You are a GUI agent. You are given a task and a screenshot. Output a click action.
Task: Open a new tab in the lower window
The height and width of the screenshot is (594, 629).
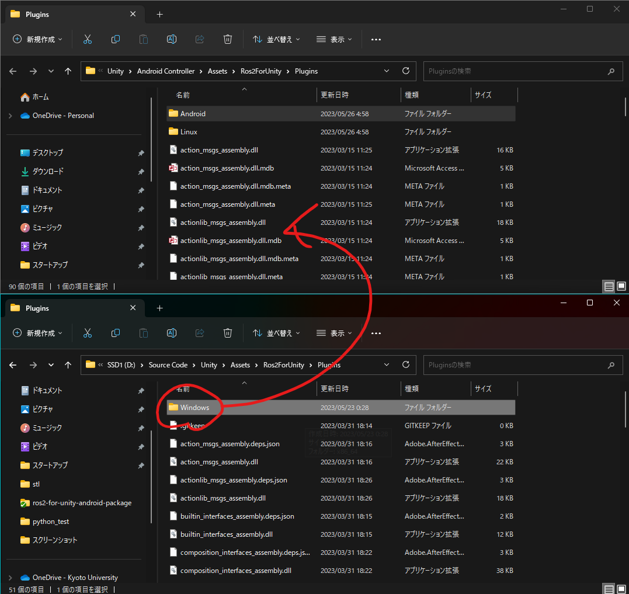point(159,308)
